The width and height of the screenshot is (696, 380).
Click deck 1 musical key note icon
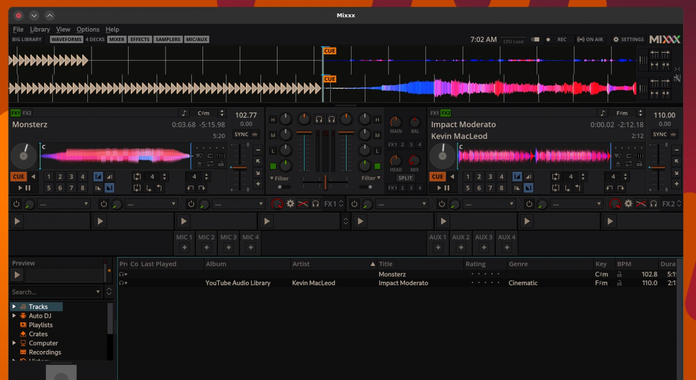184,113
